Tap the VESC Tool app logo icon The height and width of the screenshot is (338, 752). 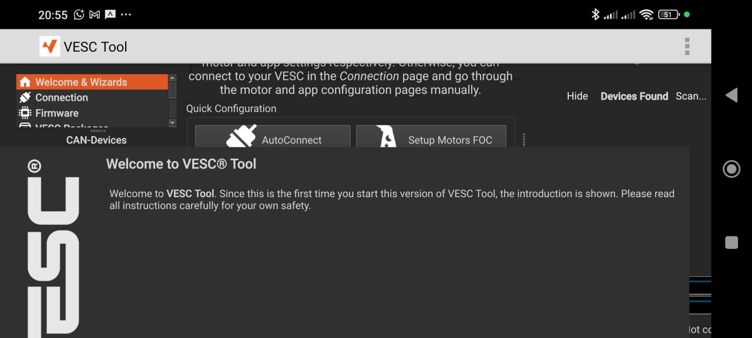(50, 46)
